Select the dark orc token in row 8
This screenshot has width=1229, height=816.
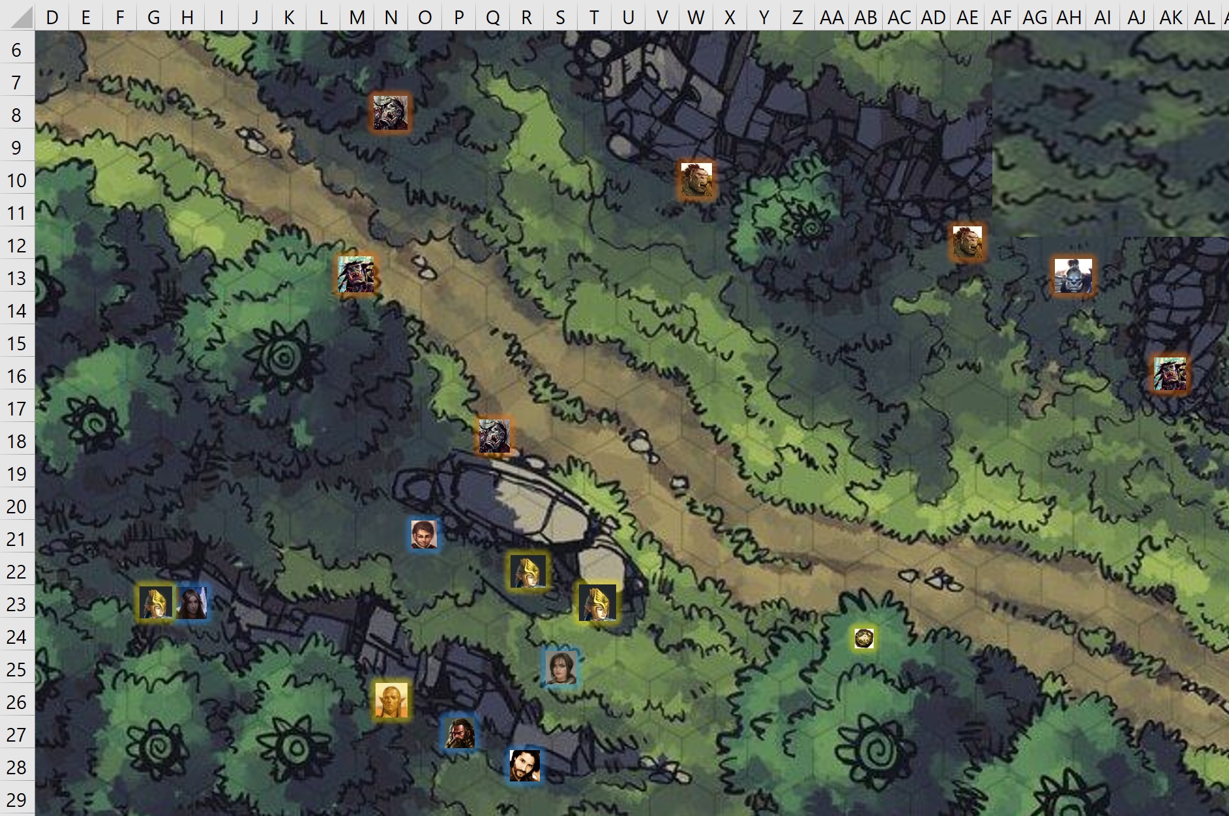coord(390,112)
